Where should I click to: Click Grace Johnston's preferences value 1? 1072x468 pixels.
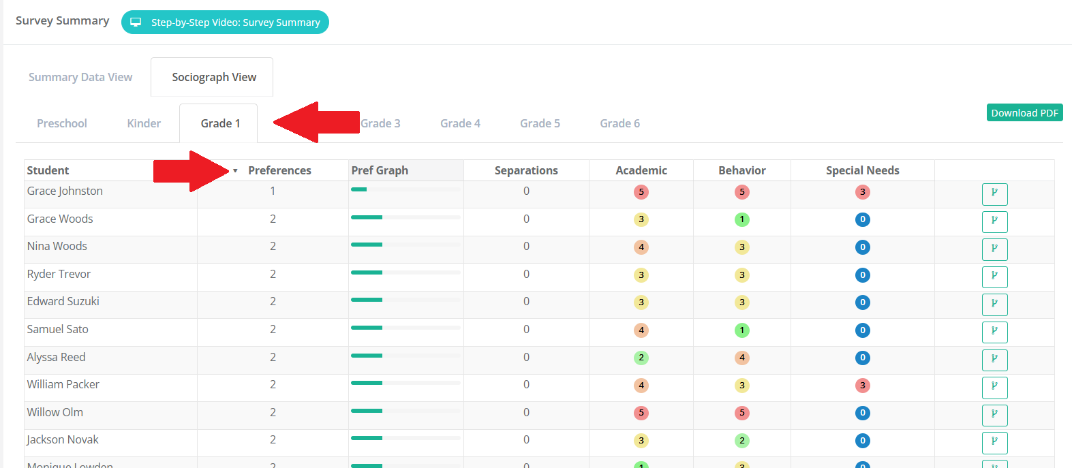coord(273,191)
